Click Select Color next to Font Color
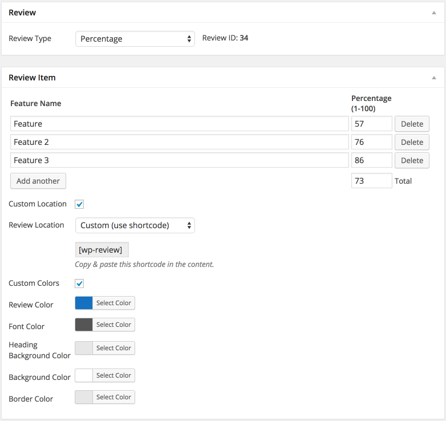This screenshot has width=446, height=421. [x=113, y=325]
